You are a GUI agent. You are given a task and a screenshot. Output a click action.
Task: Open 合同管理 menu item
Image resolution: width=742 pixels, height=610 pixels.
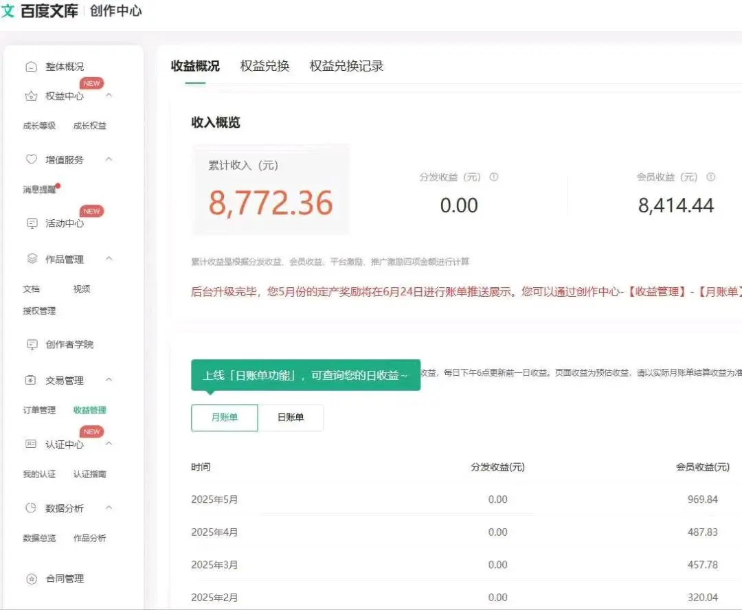click(x=65, y=579)
